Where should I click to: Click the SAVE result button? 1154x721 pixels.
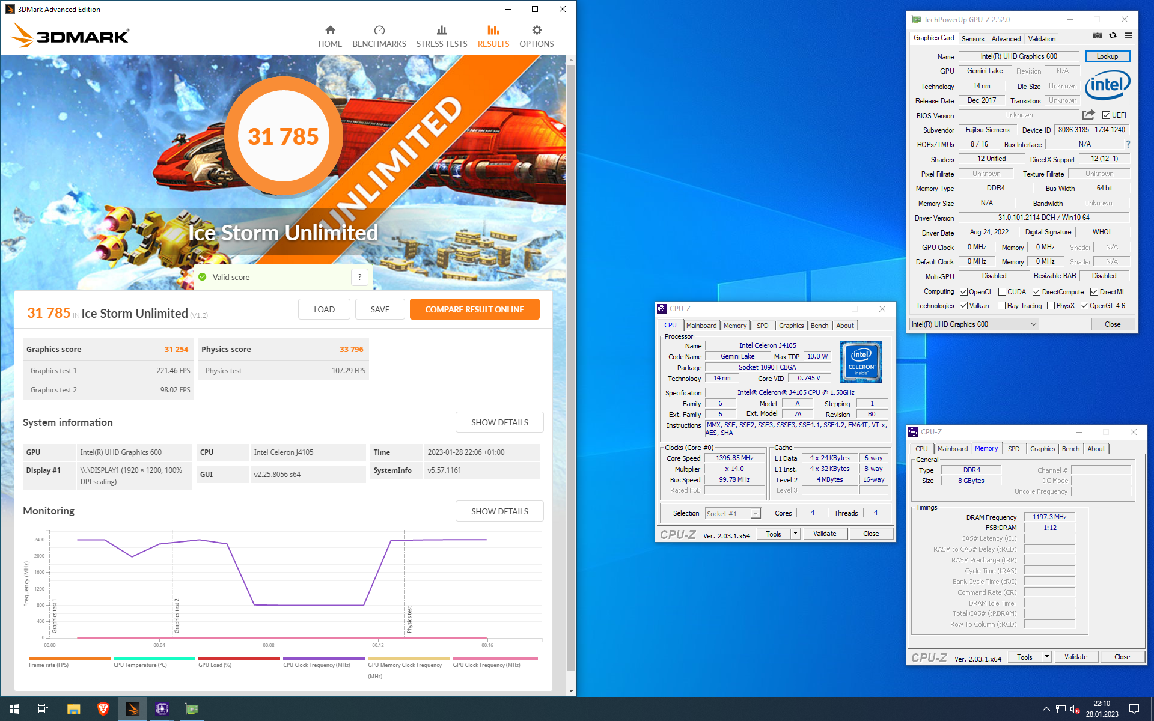coord(380,309)
